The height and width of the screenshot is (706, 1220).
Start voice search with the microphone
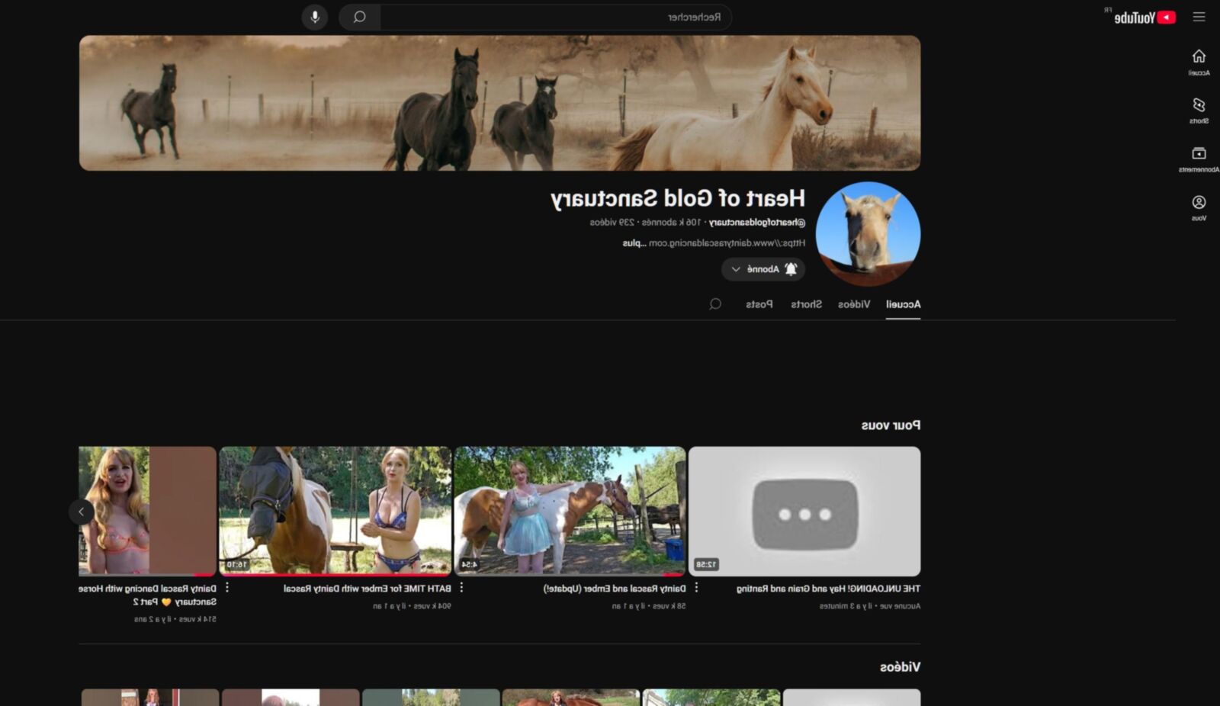point(315,17)
